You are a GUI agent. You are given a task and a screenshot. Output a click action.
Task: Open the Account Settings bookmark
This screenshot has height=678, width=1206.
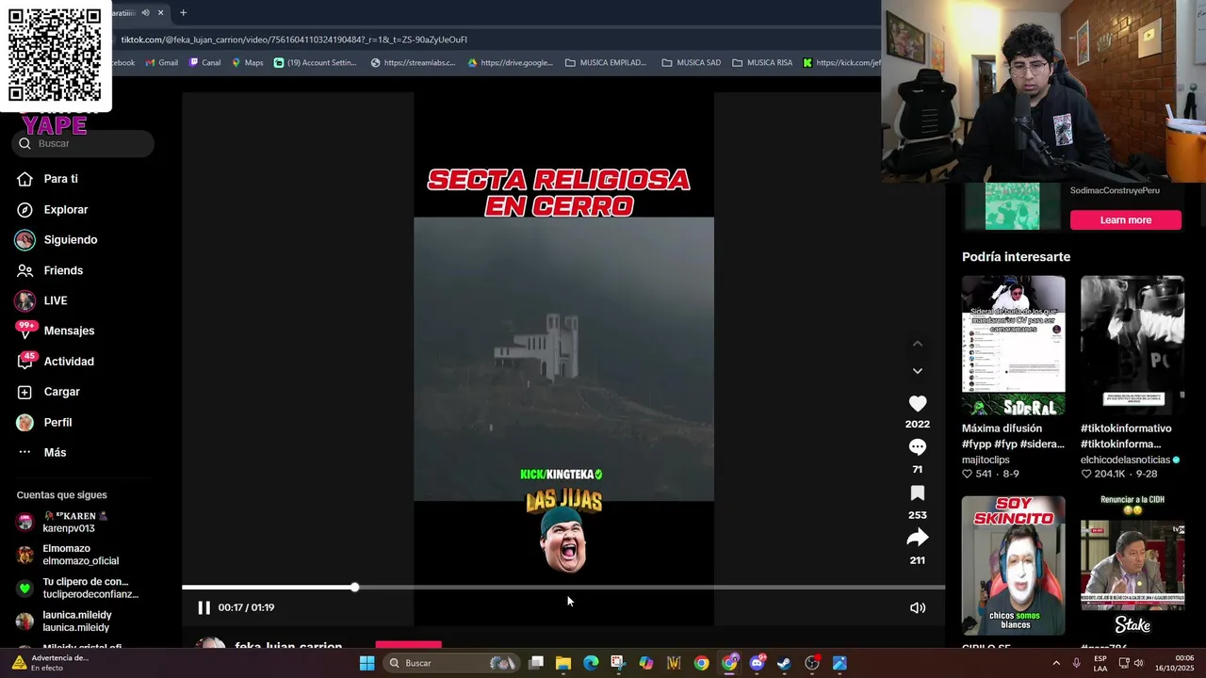pos(315,63)
